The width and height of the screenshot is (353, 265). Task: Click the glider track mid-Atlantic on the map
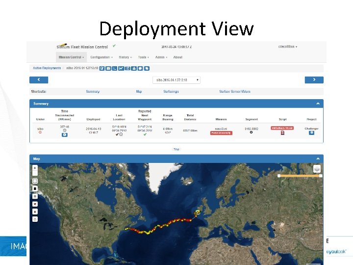(x=159, y=226)
